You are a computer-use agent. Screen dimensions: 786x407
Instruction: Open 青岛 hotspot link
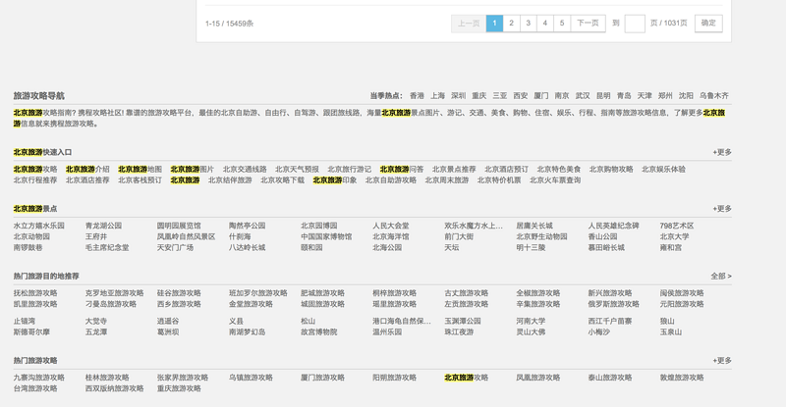624,95
